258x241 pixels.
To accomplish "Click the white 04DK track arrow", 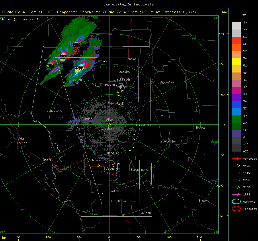I will pyautogui.click(x=236, y=166).
